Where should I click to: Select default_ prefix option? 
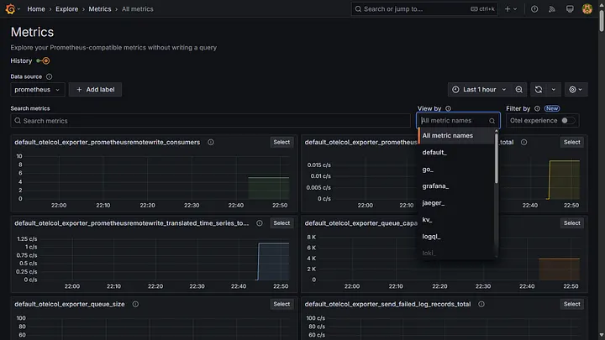click(x=456, y=152)
